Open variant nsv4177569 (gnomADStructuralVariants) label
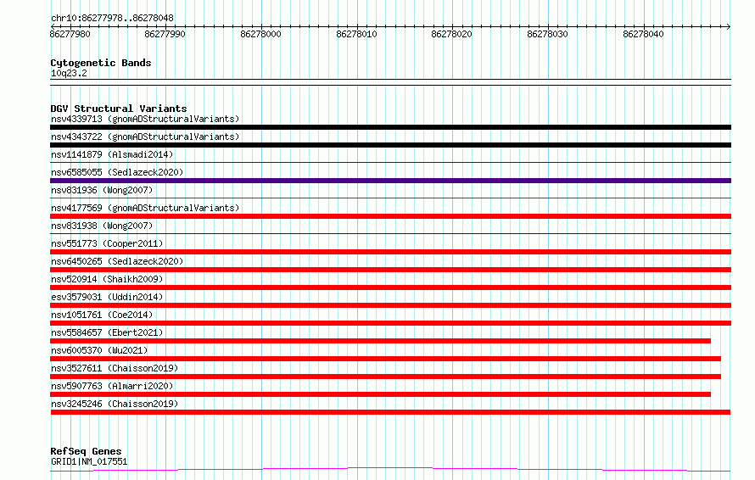This screenshot has width=755, height=480. 145,208
